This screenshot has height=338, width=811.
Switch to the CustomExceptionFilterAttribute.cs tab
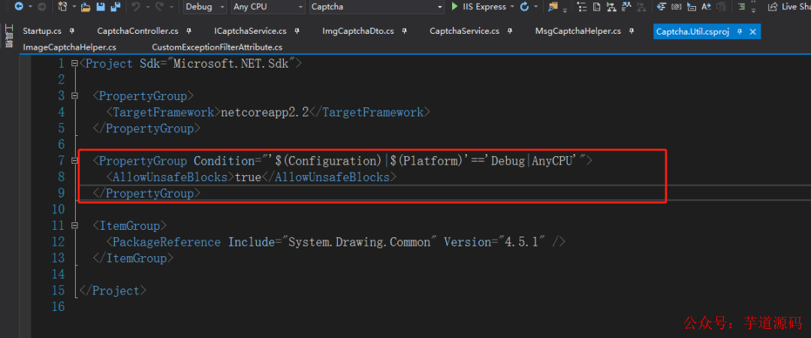(x=217, y=47)
